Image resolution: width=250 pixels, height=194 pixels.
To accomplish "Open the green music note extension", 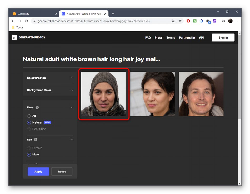I will [x=195, y=21].
